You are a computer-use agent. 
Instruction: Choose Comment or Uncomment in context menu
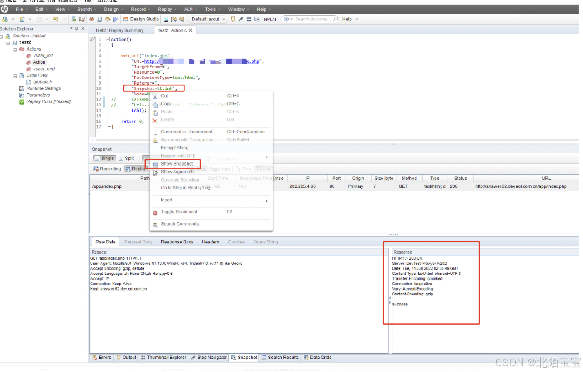click(187, 132)
